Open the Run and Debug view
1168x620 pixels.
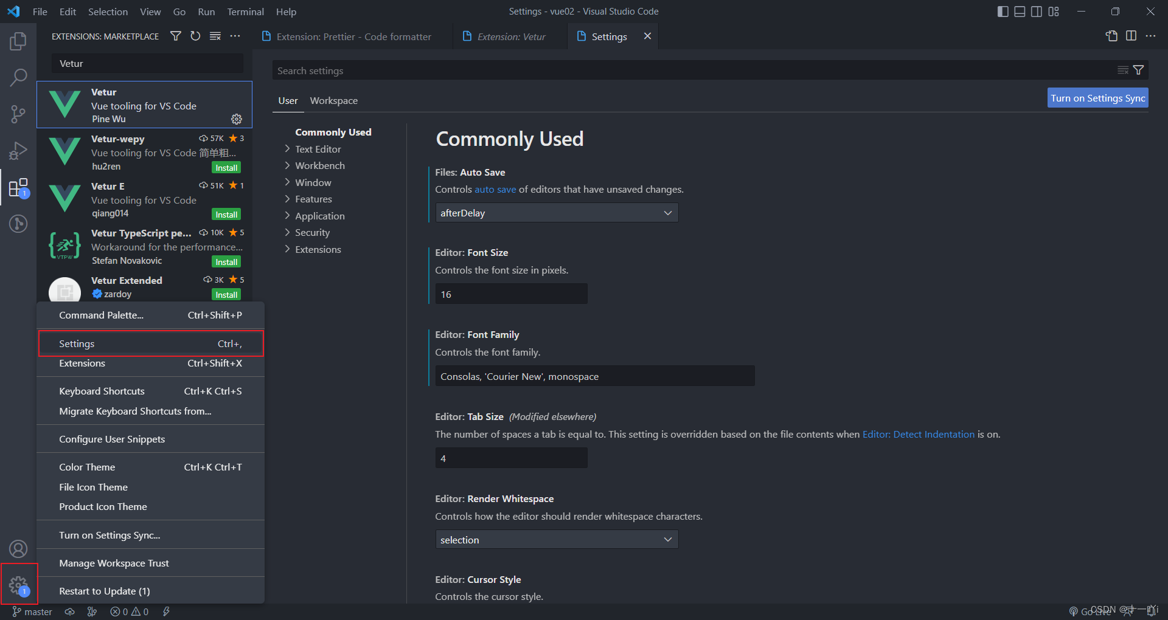coord(18,150)
